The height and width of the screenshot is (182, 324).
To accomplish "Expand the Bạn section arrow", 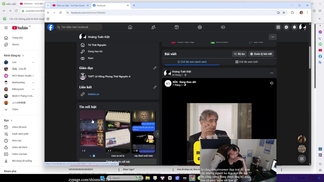I will point(11,121).
